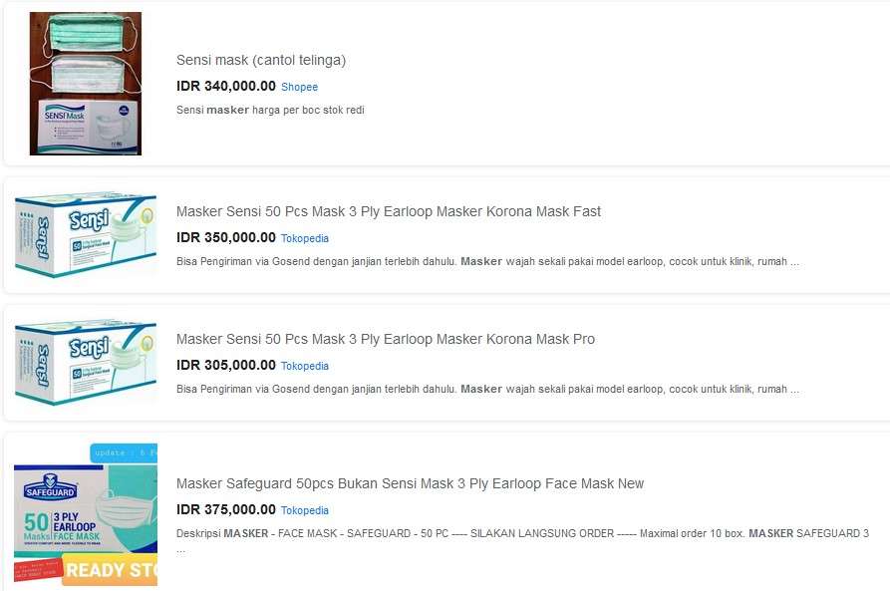Open Masker Safeguard 50pcs Bukan Sensi Mask title
Viewport: 890px width, 591px height.
click(x=410, y=483)
